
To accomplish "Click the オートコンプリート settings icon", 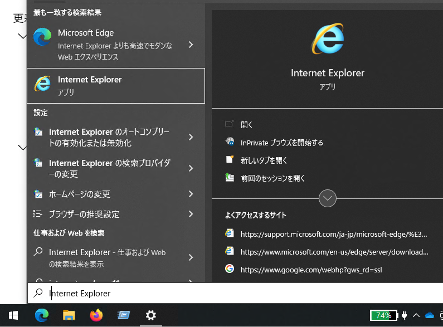I will point(38,131).
